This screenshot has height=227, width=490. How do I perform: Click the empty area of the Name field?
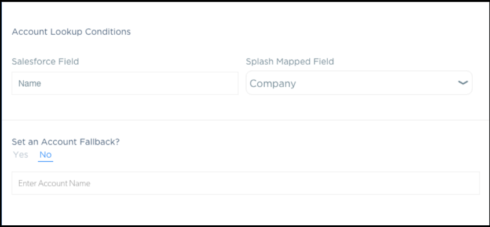point(141,83)
